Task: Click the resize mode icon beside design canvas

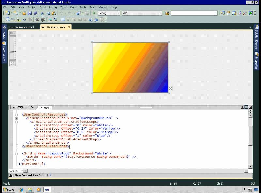Action: (170, 89)
